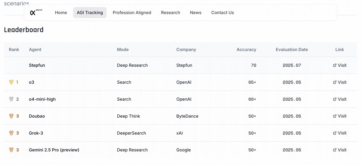
Task: Click Google company cell
Action: coord(184,150)
